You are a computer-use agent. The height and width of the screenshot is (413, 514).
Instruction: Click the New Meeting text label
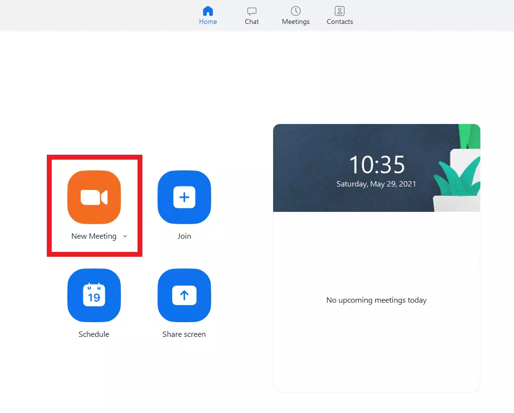tap(94, 236)
